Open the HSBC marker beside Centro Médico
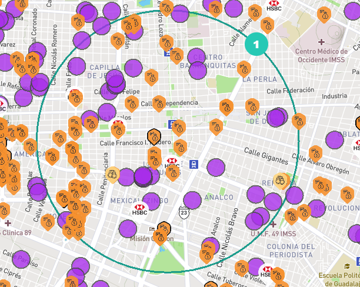 (274, 7)
